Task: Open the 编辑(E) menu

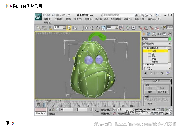Action: click(47, 19)
